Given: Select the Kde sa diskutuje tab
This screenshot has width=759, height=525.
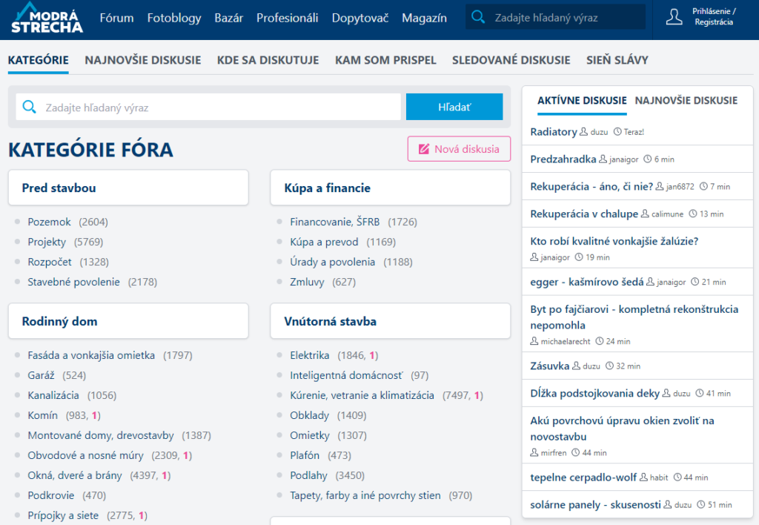Looking at the screenshot, I should pyautogui.click(x=268, y=60).
